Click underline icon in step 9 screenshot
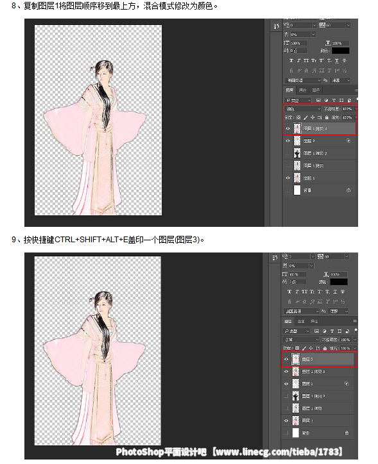This screenshot has height=464, width=378. click(x=335, y=292)
